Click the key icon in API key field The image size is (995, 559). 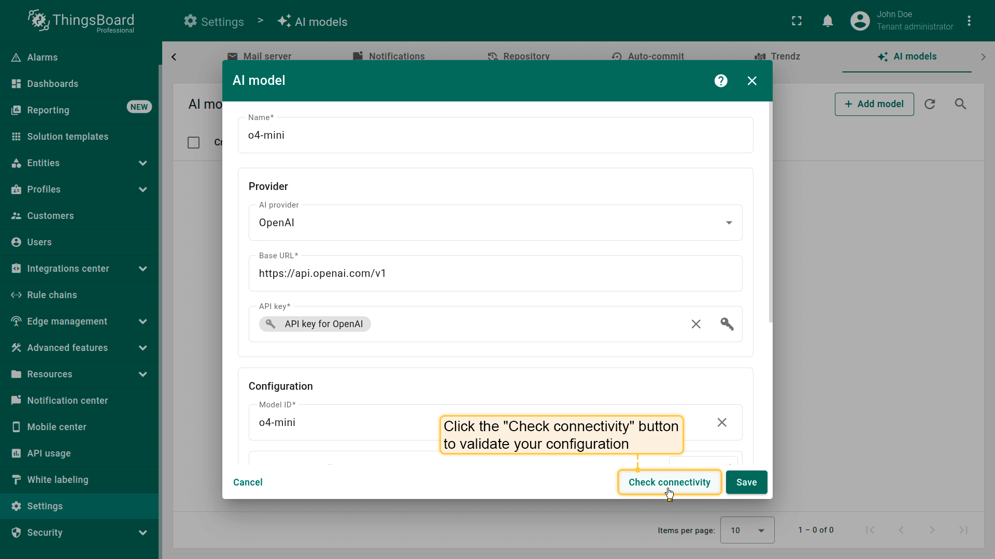pos(727,324)
